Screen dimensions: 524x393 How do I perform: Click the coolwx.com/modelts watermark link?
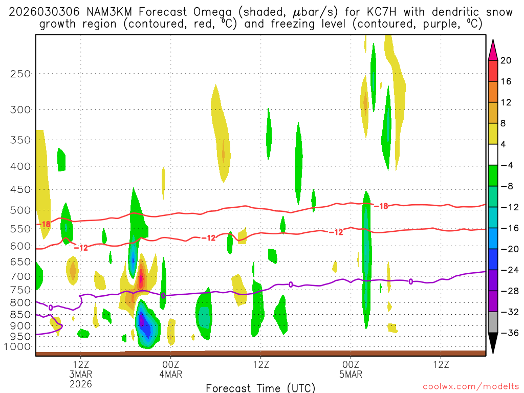[471, 387]
